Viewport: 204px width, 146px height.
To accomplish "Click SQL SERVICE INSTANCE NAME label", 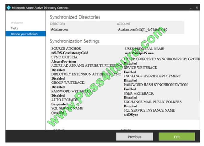I will [x=149, y=110].
